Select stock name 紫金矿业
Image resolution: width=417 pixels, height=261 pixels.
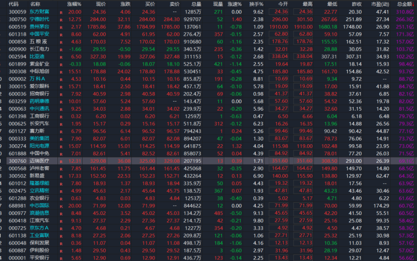pos(39,64)
